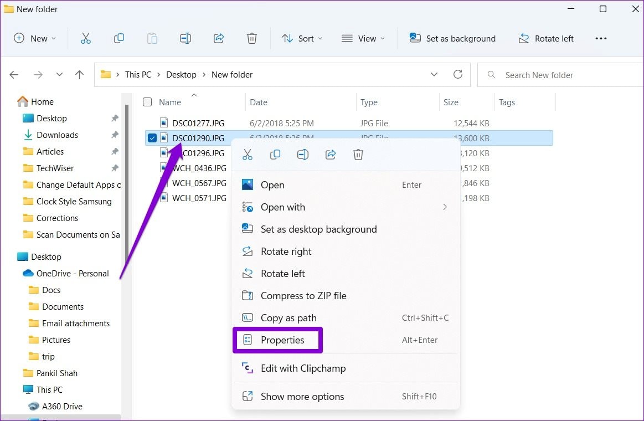The height and width of the screenshot is (421, 644).
Task: Click Cut scissors icon in context menu
Action: coord(248,155)
